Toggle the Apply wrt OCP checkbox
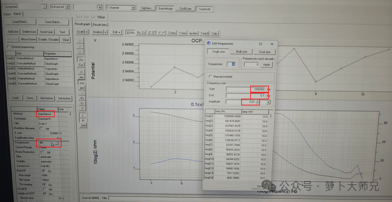Screen dimensions: 392x202 (45, 194)
